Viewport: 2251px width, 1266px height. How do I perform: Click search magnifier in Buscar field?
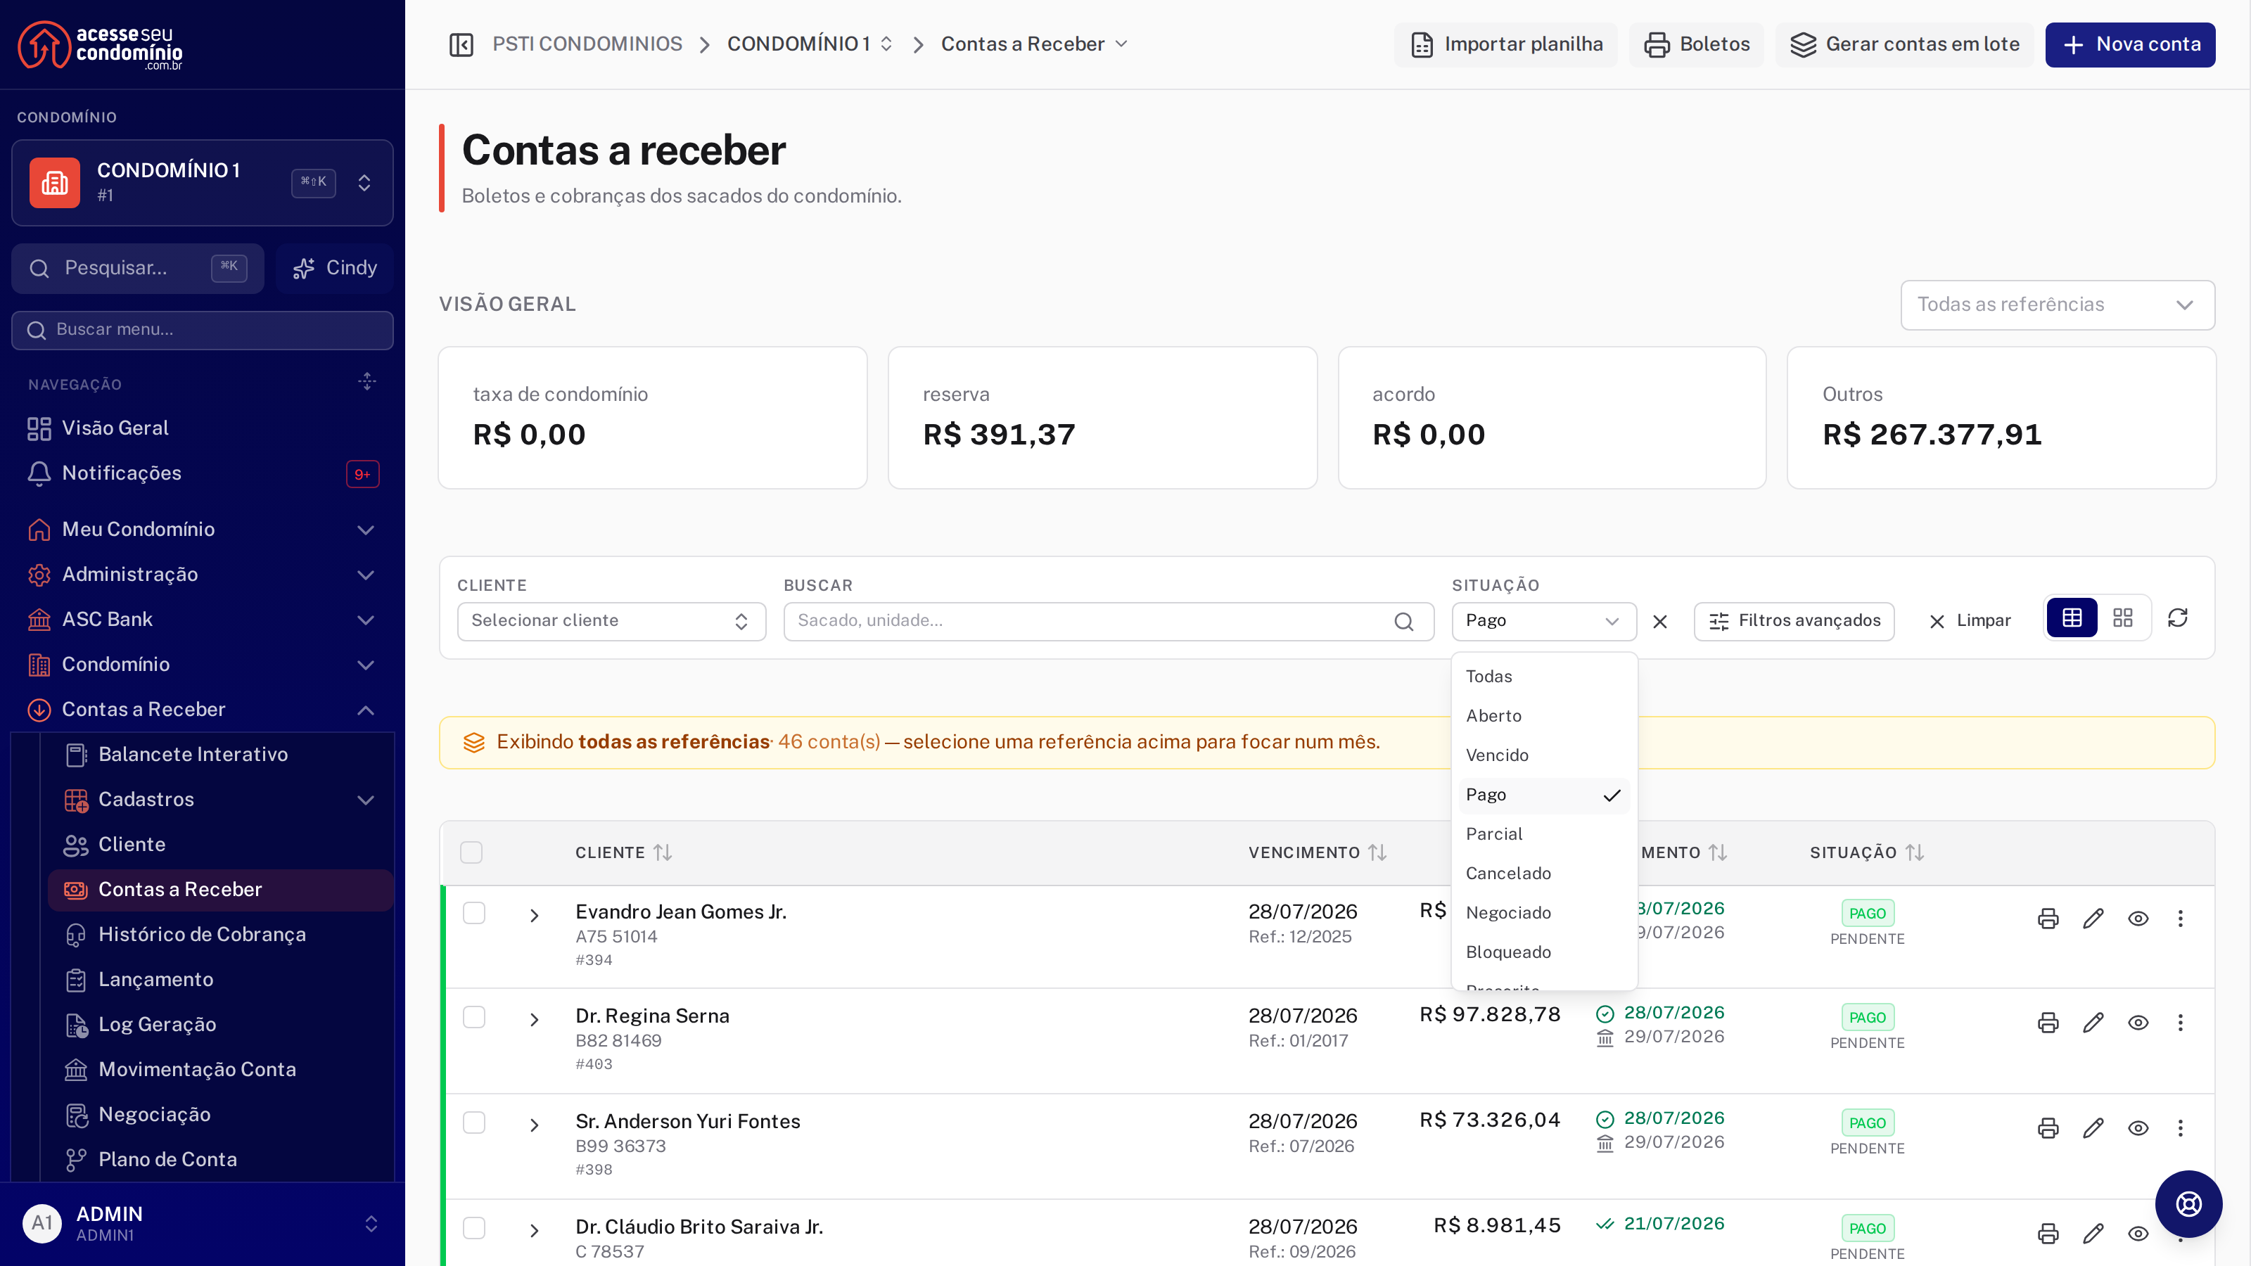(x=1404, y=621)
